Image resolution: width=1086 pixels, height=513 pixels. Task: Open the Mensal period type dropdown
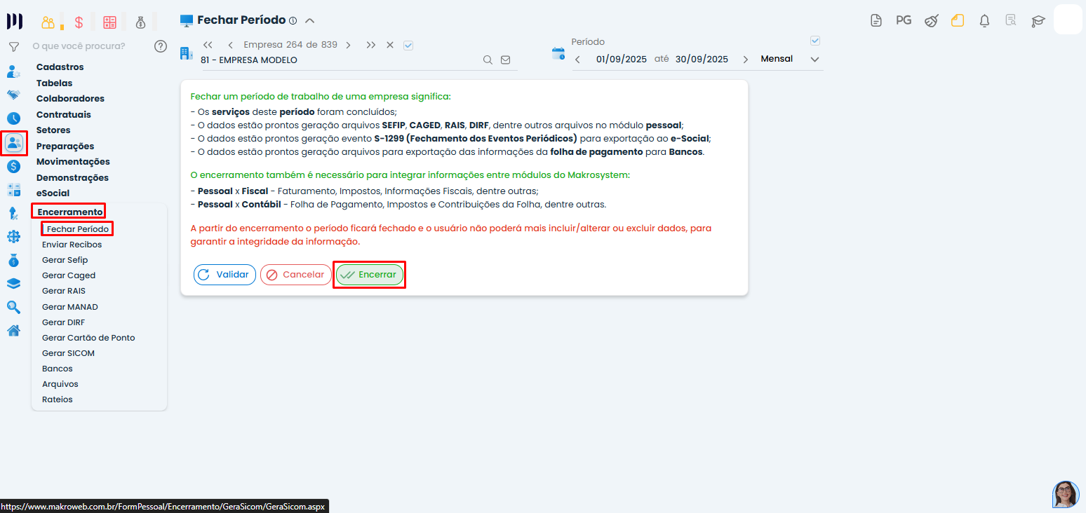coord(790,59)
